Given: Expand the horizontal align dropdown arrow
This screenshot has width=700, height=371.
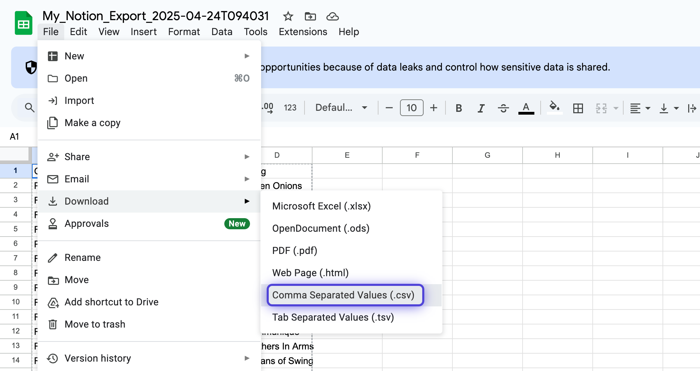Looking at the screenshot, I should [x=648, y=108].
